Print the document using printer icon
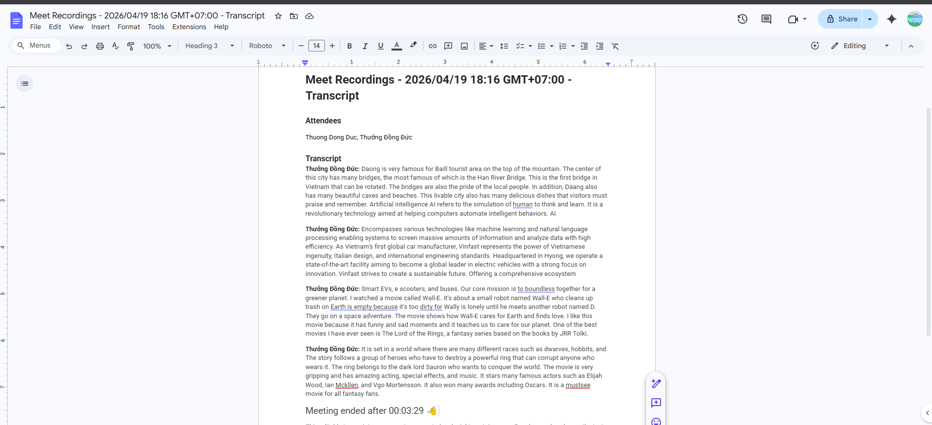Image resolution: width=932 pixels, height=425 pixels. point(100,46)
